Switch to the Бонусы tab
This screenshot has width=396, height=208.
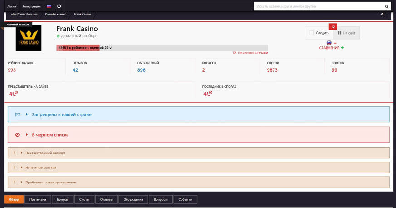(63, 199)
